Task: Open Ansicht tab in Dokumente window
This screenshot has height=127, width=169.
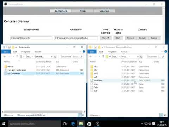Action: 38,52
